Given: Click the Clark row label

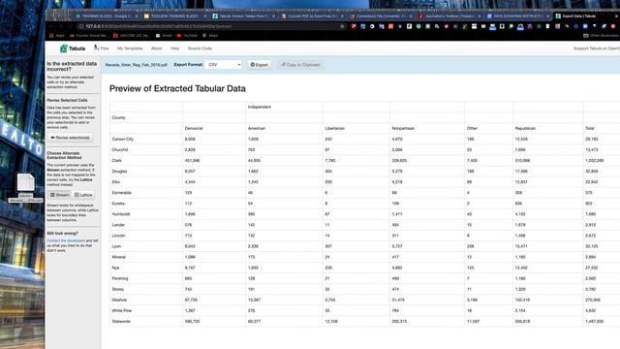Looking at the screenshot, I should 116,160.
